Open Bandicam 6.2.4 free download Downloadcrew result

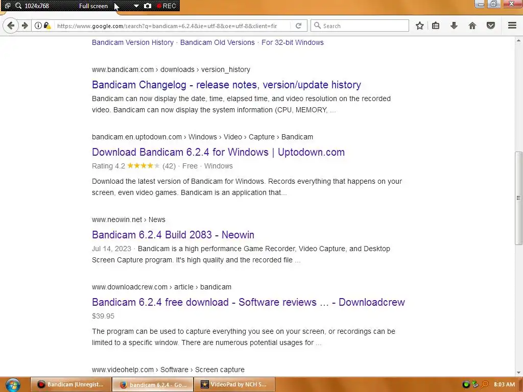pos(248,302)
